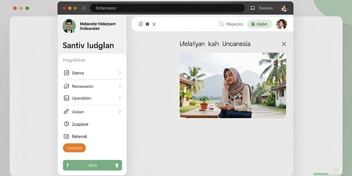Open the Zuapanat menu item
The height and width of the screenshot is (176, 352).
(x=92, y=124)
